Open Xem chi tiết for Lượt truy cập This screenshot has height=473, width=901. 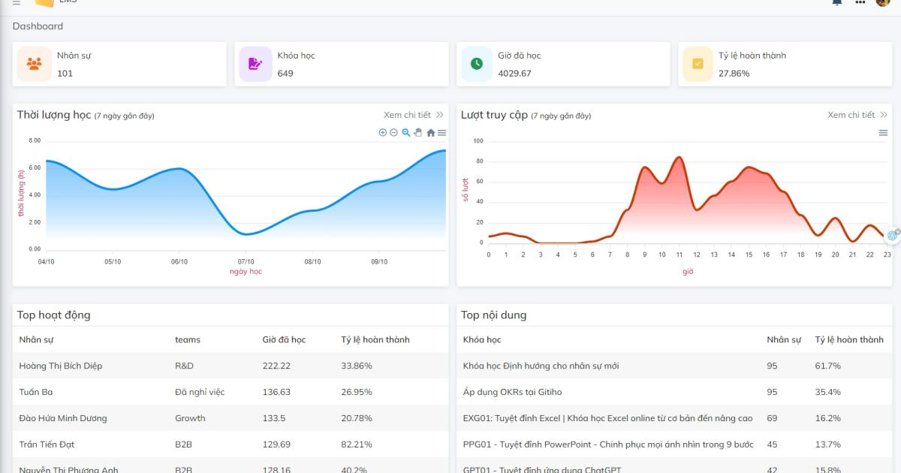(x=857, y=115)
